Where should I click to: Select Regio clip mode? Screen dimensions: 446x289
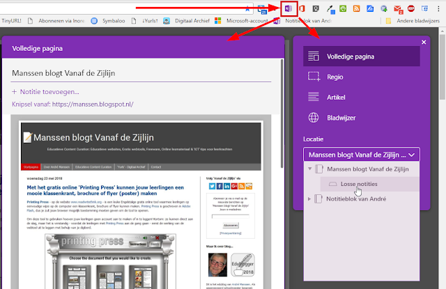click(x=362, y=77)
